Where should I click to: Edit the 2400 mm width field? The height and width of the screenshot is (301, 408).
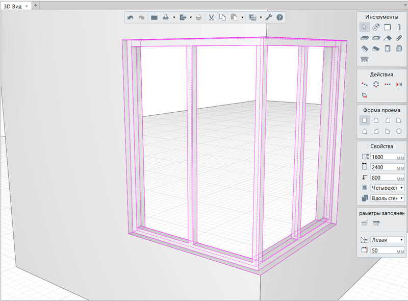[387, 167]
